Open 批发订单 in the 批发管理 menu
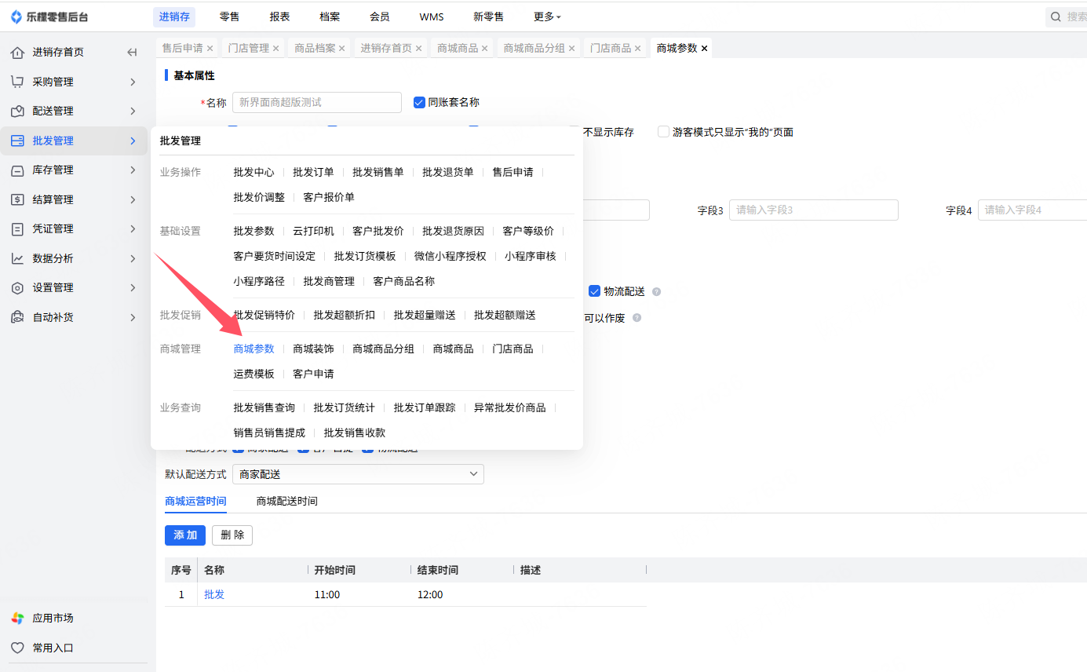The image size is (1087, 672). click(x=313, y=172)
